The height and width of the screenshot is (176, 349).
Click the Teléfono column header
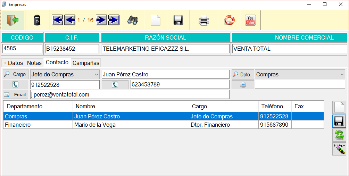275,106
